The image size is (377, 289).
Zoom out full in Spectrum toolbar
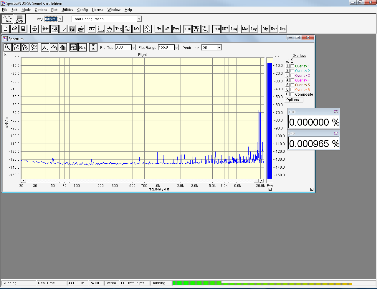pyautogui.click(x=34, y=47)
